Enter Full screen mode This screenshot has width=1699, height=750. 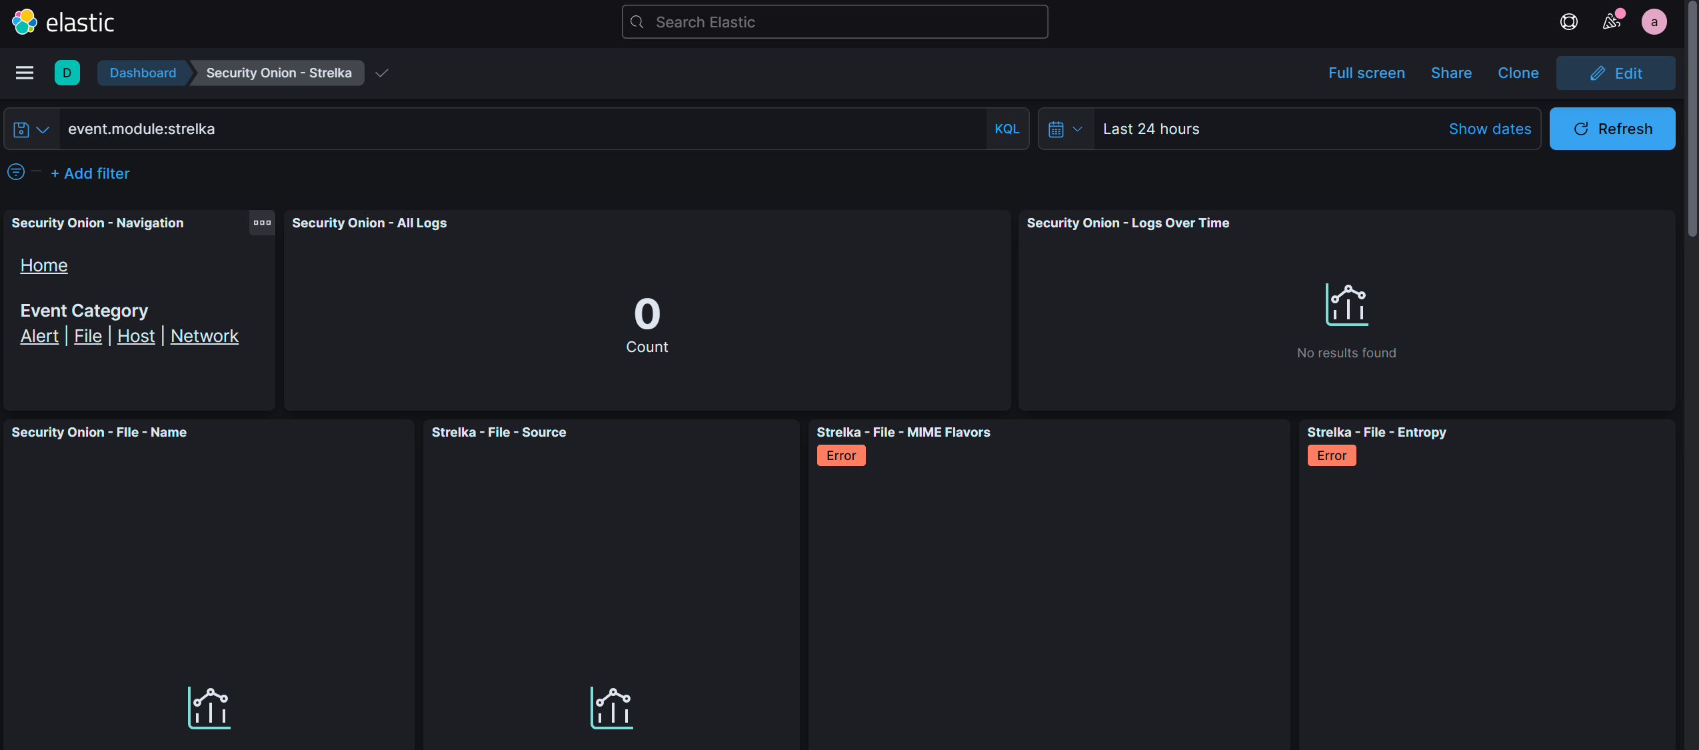pos(1366,73)
